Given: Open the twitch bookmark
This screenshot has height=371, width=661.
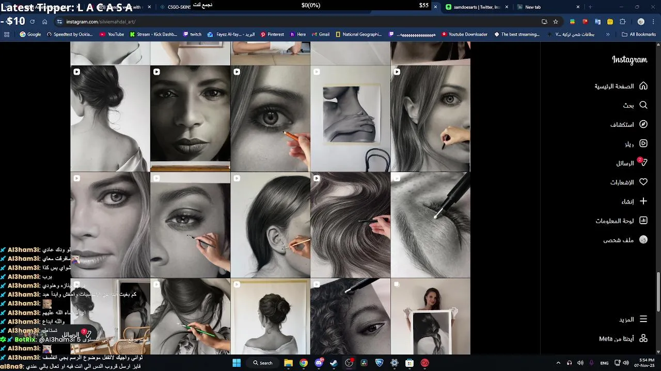Looking at the screenshot, I should coord(192,35).
